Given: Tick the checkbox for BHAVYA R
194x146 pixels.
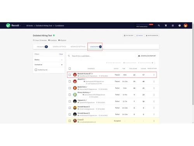Looking at the screenshot, I should (x=70, y=88).
